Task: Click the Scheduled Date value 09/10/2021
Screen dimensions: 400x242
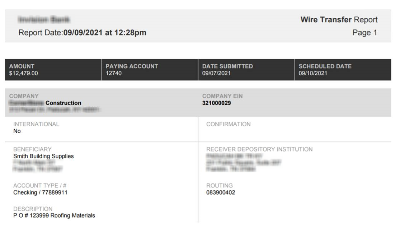Action: (x=313, y=73)
